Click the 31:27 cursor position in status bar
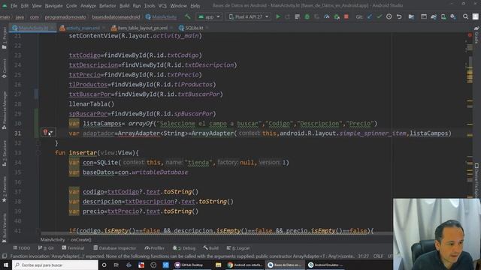 [364, 256]
